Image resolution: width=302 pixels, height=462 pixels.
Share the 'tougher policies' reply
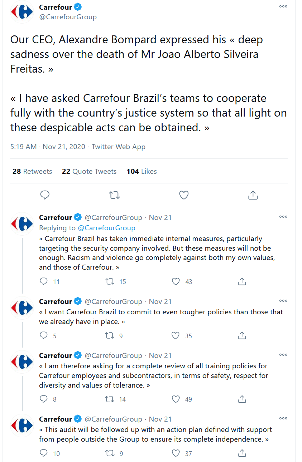(x=242, y=335)
